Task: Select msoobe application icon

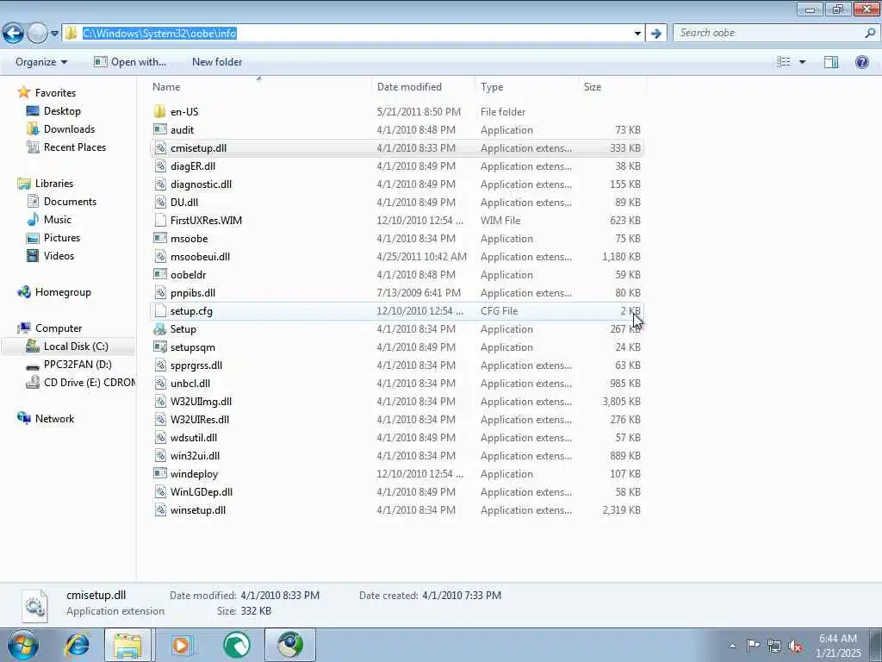Action: click(x=159, y=238)
